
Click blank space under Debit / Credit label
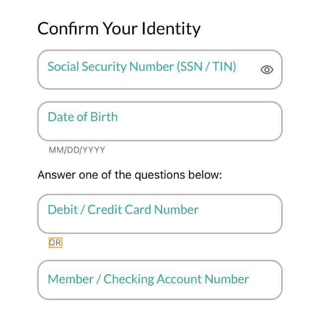coord(160,225)
